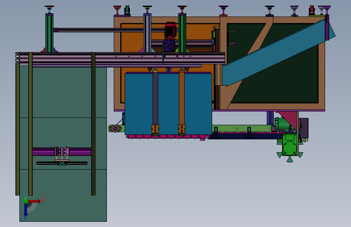
Task: Select the large green base plate
Action: click(63, 143)
